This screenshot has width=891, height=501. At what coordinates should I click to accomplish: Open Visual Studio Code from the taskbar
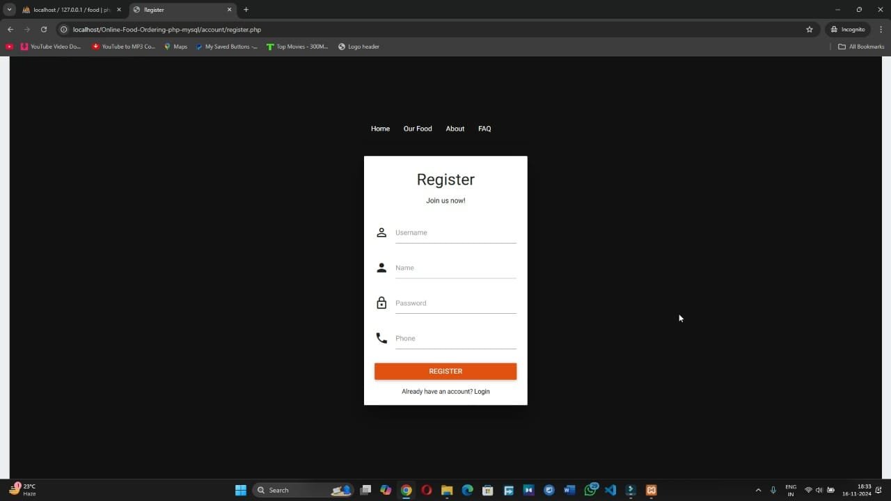pos(610,490)
